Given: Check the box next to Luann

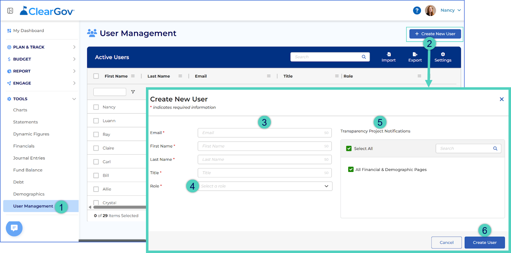Looking at the screenshot, I should pyautogui.click(x=96, y=121).
